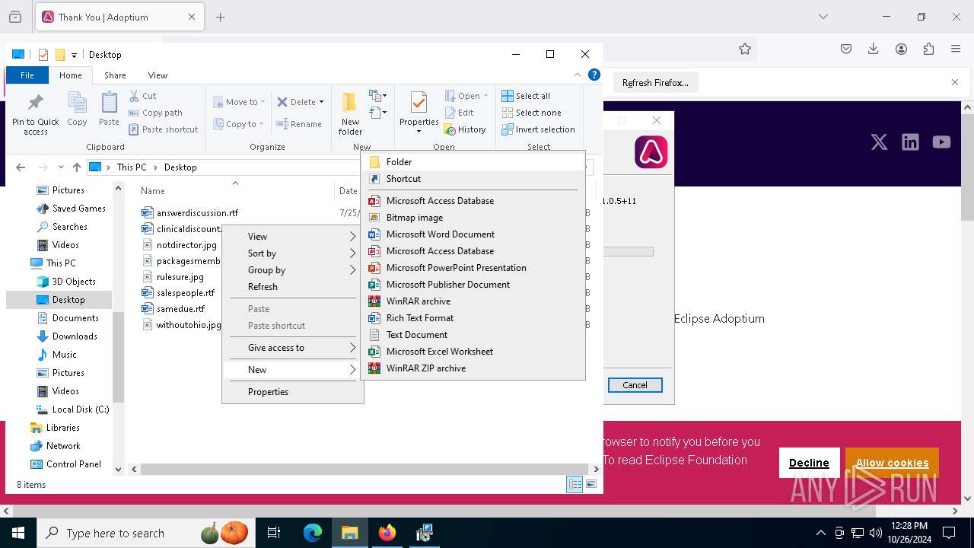Click the Back navigation arrow

click(x=21, y=167)
